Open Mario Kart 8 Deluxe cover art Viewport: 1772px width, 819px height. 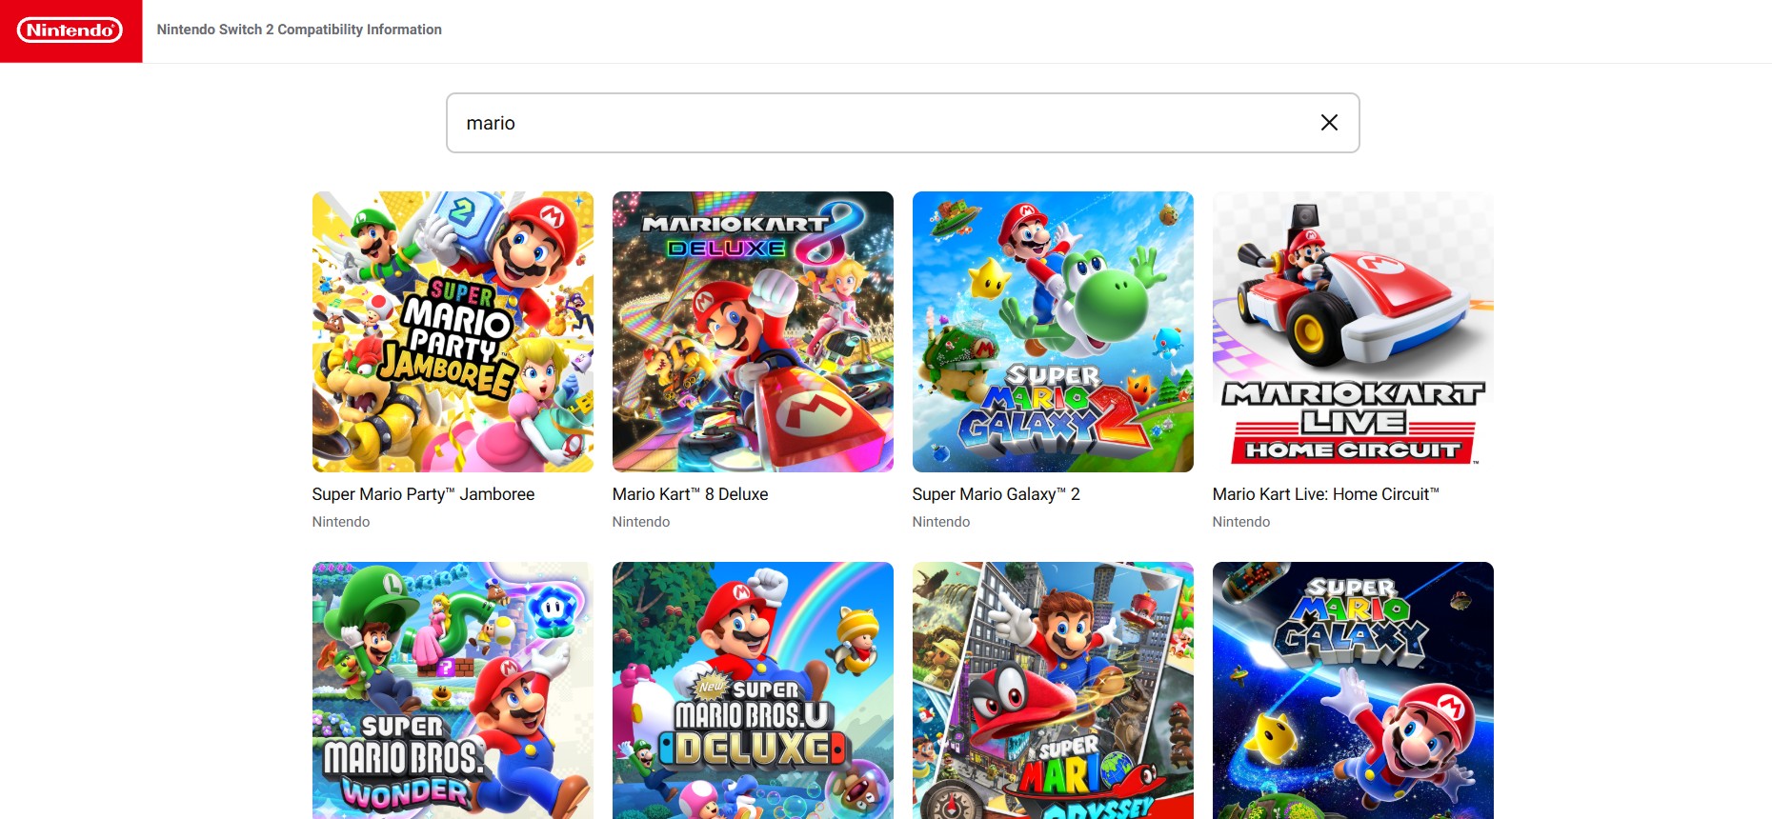tap(753, 331)
